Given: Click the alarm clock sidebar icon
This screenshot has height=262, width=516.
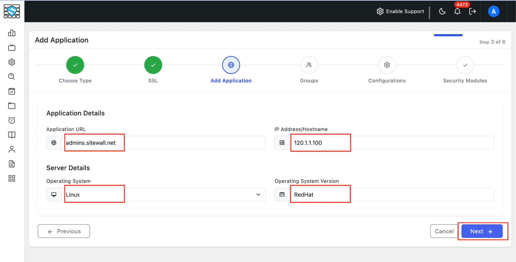Looking at the screenshot, I should tap(12, 120).
